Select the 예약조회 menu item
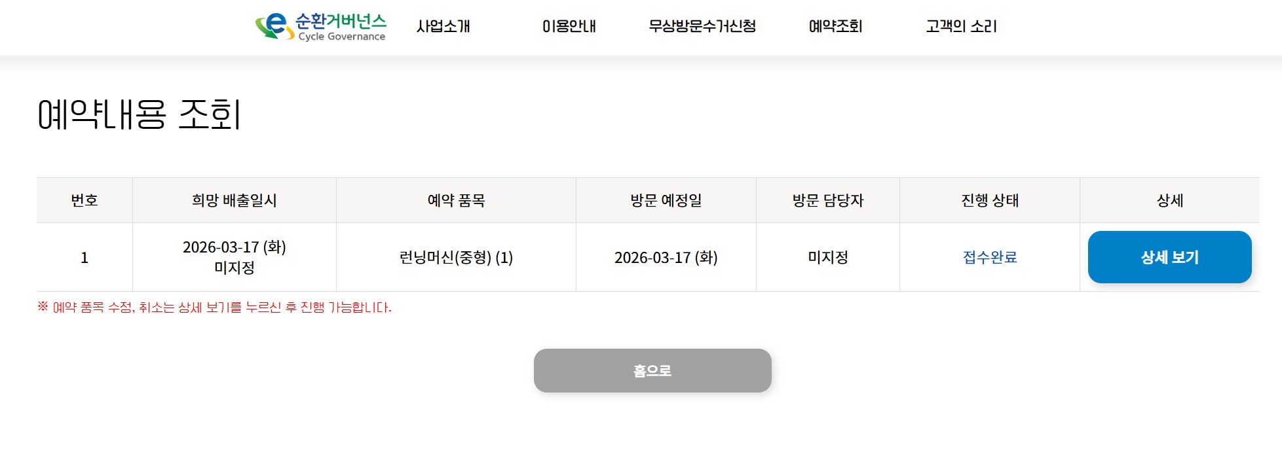 835,27
